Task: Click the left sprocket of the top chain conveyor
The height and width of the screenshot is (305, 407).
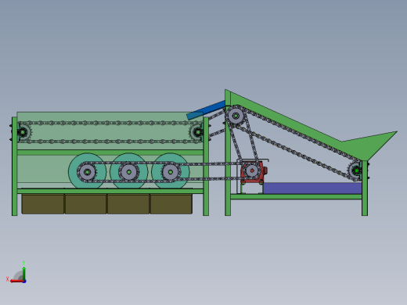Action: (23, 132)
